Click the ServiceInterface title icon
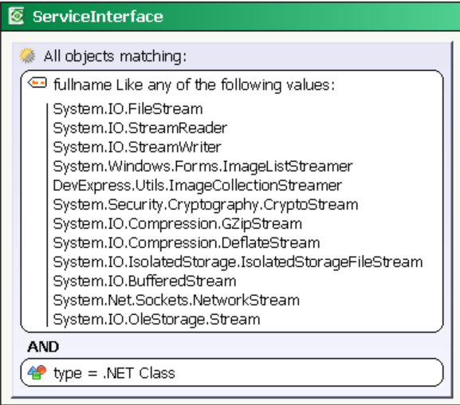Viewport: 460px width, 405px height. 16,16
